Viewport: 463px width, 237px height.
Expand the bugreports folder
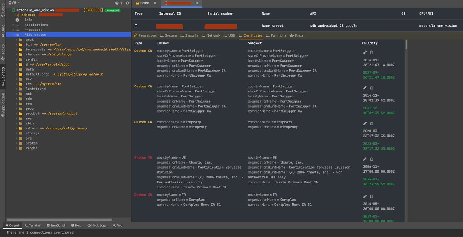click(17, 49)
